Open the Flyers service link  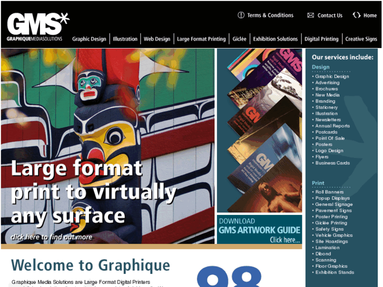tap(322, 157)
